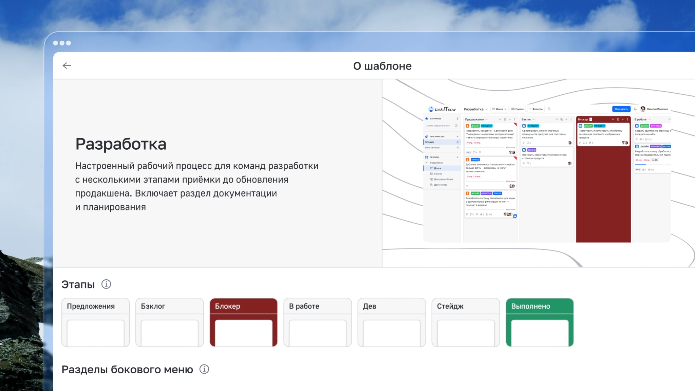
Task: Click the blue Пригласить button in the preview
Action: coord(621,109)
